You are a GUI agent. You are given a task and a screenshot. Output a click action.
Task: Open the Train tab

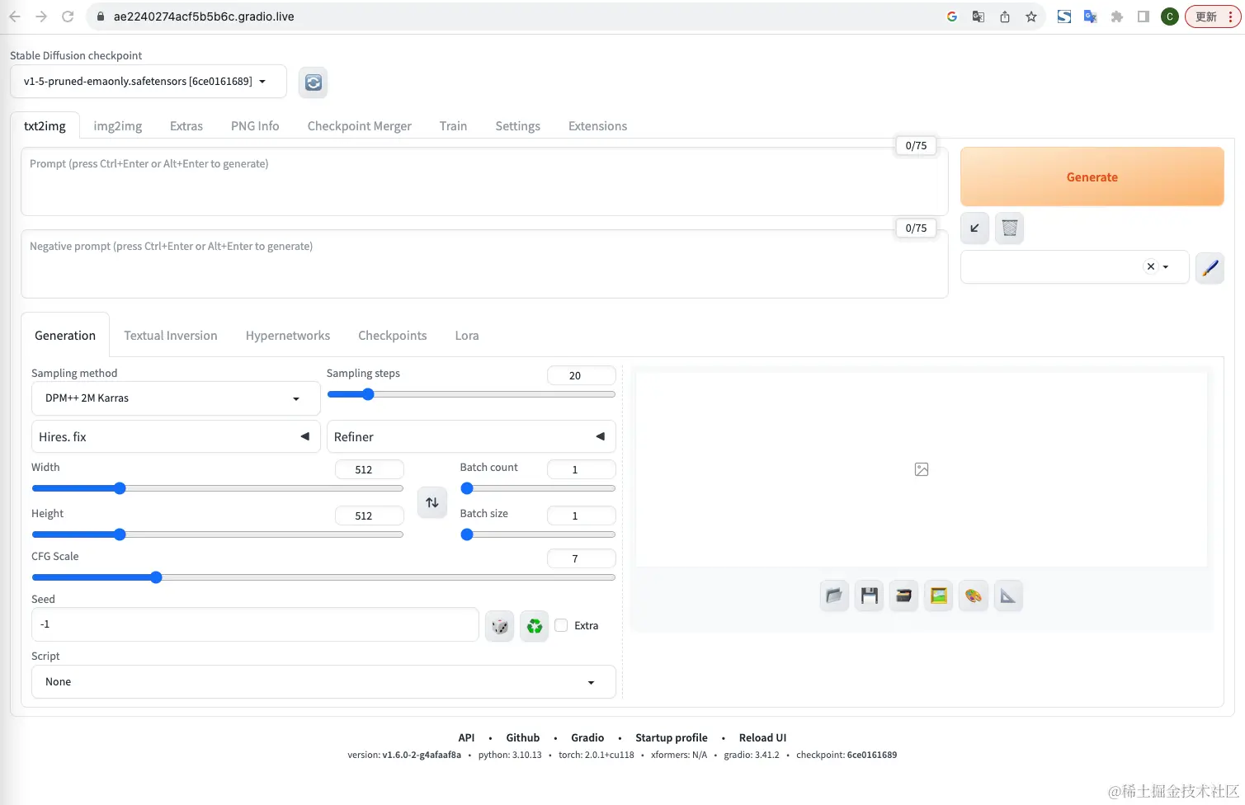coord(453,126)
